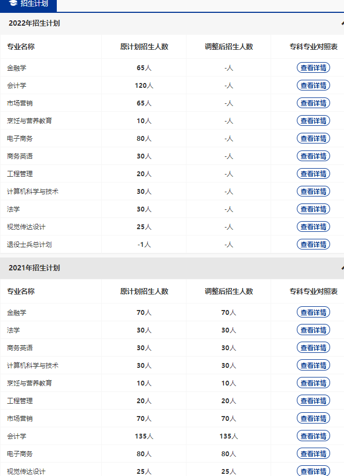Select 2022 视觉传达设计 25人 value
This screenshot has height=476, width=344.
pos(144,227)
